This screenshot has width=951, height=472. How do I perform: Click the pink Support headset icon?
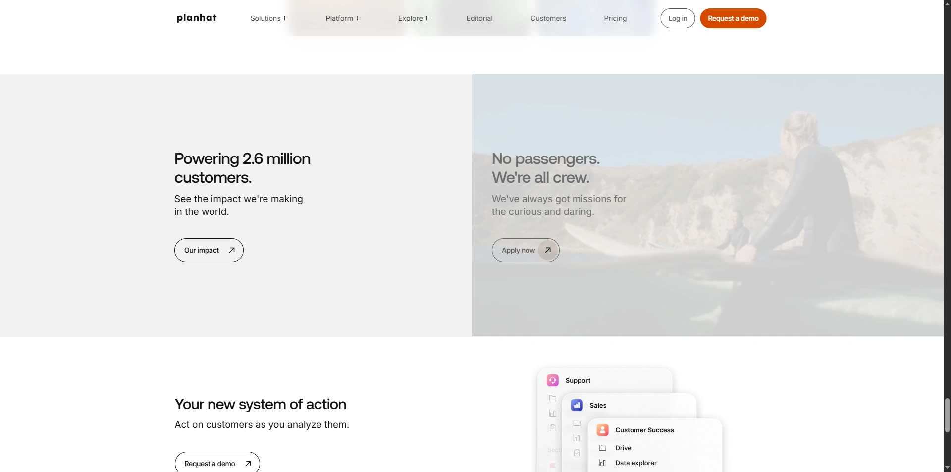pyautogui.click(x=553, y=380)
